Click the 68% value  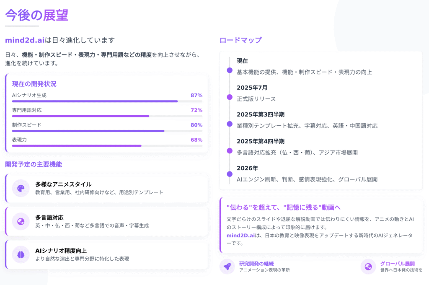[x=196, y=140]
